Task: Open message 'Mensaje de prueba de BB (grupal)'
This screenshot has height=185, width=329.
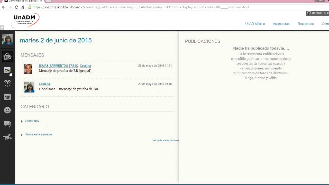Action: (65, 71)
